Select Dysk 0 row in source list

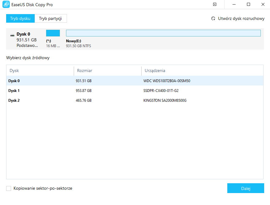pyautogui.click(x=135, y=81)
